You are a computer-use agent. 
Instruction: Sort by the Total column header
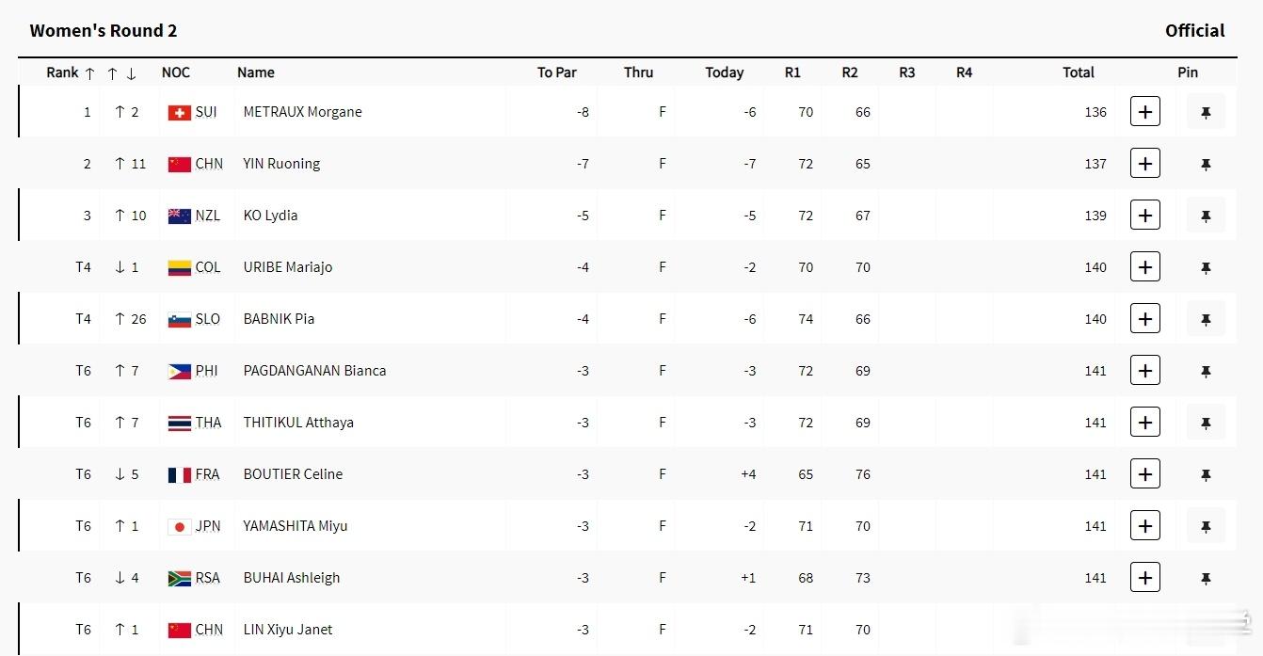[1079, 72]
